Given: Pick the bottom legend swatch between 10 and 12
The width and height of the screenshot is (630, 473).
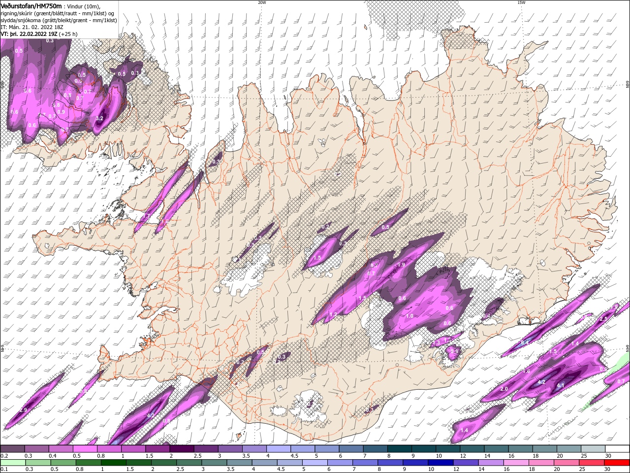Looking at the screenshot, I should point(441,463).
